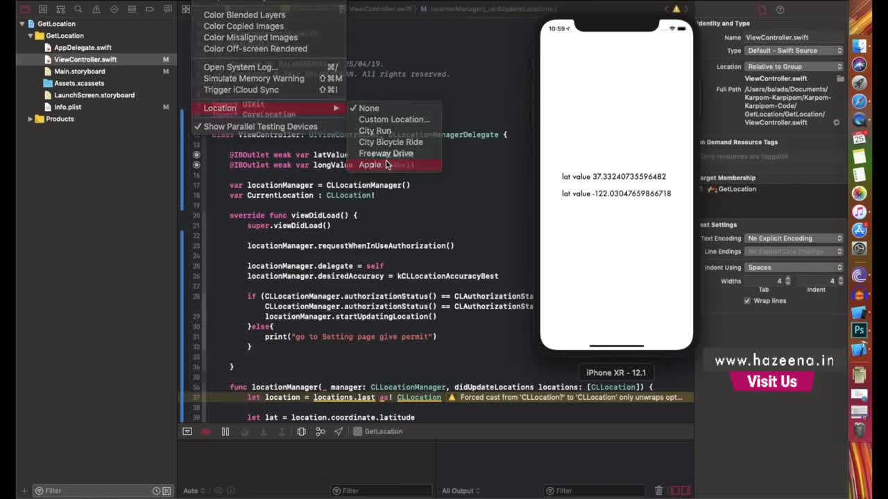Open the Project navigator tab
This screenshot has width=888, height=499.
point(25,9)
